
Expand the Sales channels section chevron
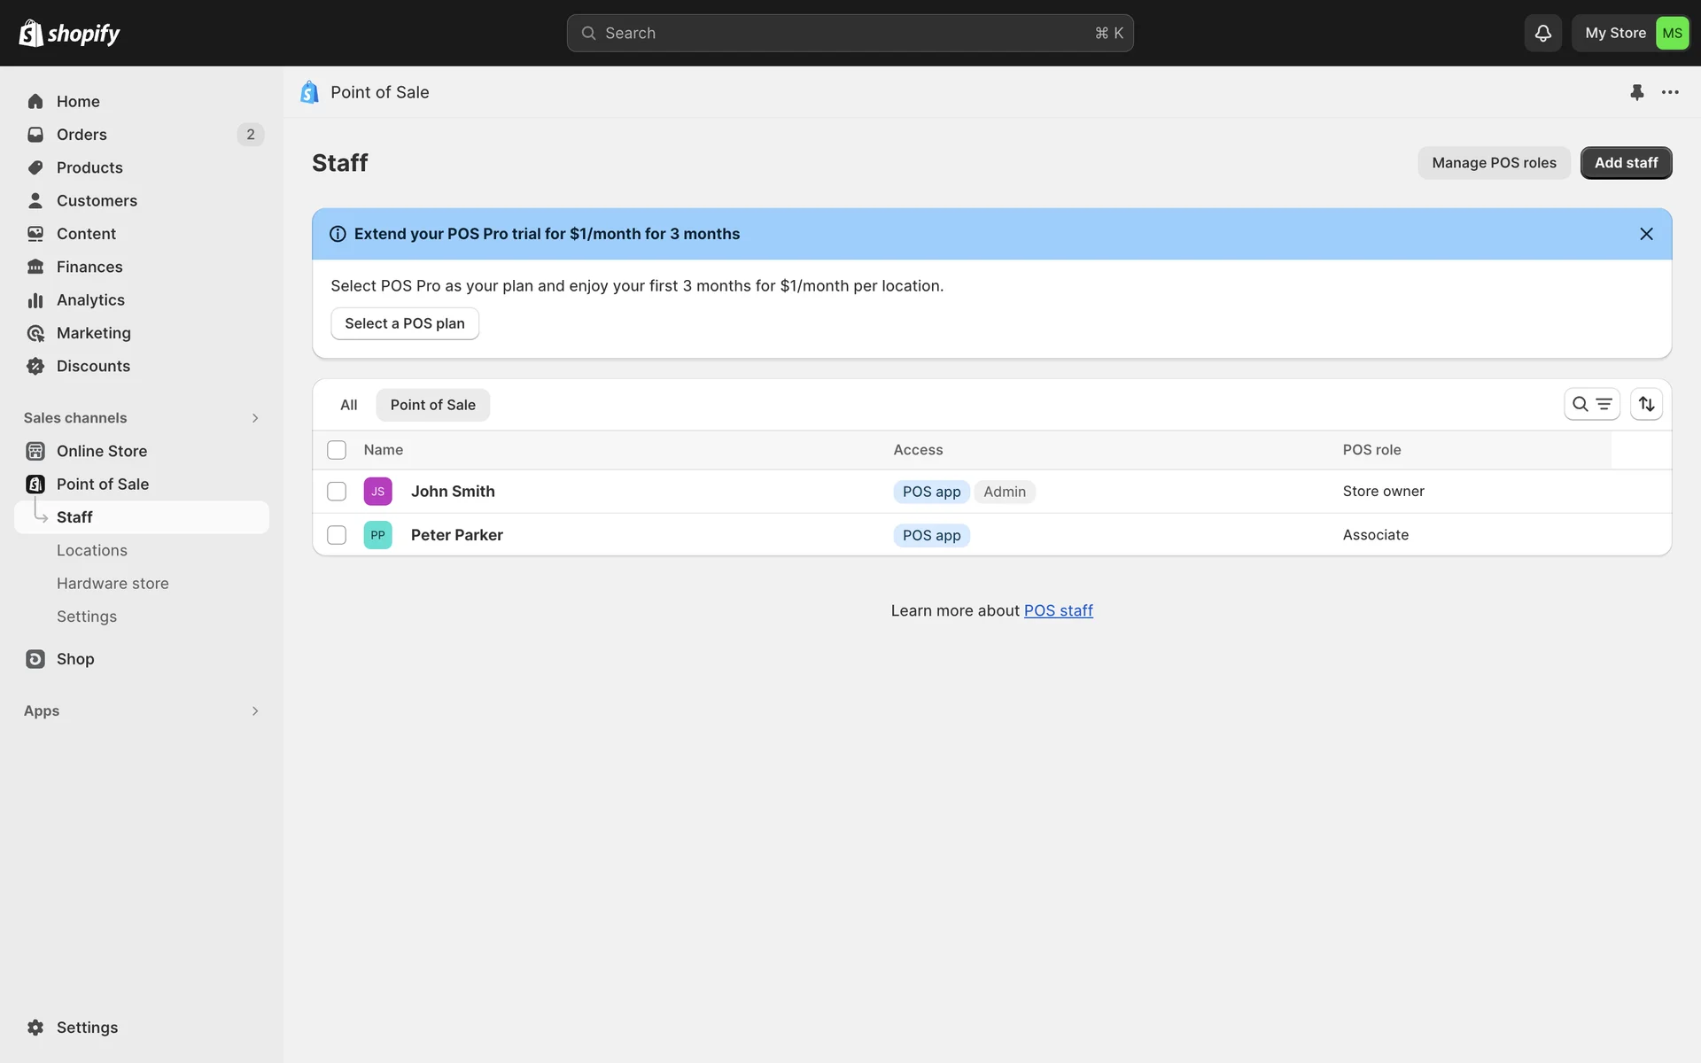(x=255, y=418)
